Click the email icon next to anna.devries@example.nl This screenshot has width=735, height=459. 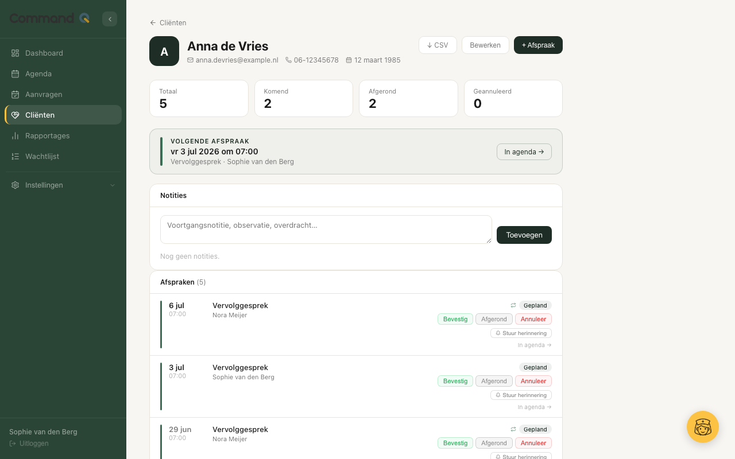tap(191, 60)
